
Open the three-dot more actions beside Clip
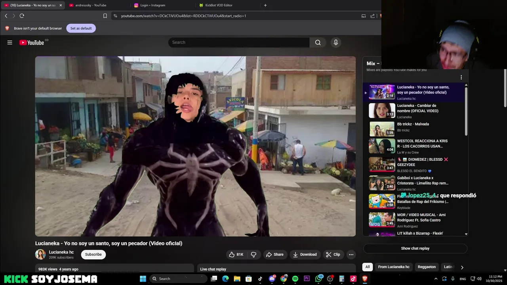(351, 255)
